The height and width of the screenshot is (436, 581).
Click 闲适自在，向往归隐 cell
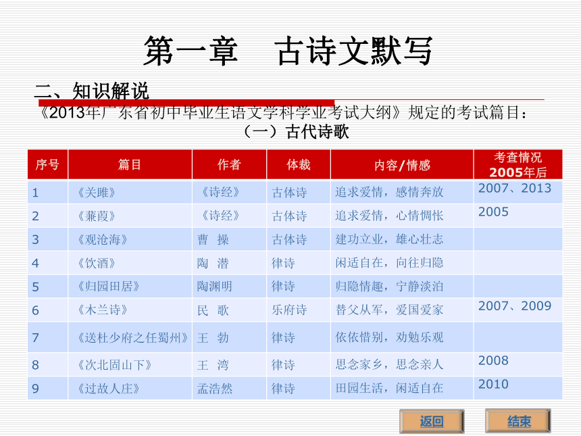point(402,263)
